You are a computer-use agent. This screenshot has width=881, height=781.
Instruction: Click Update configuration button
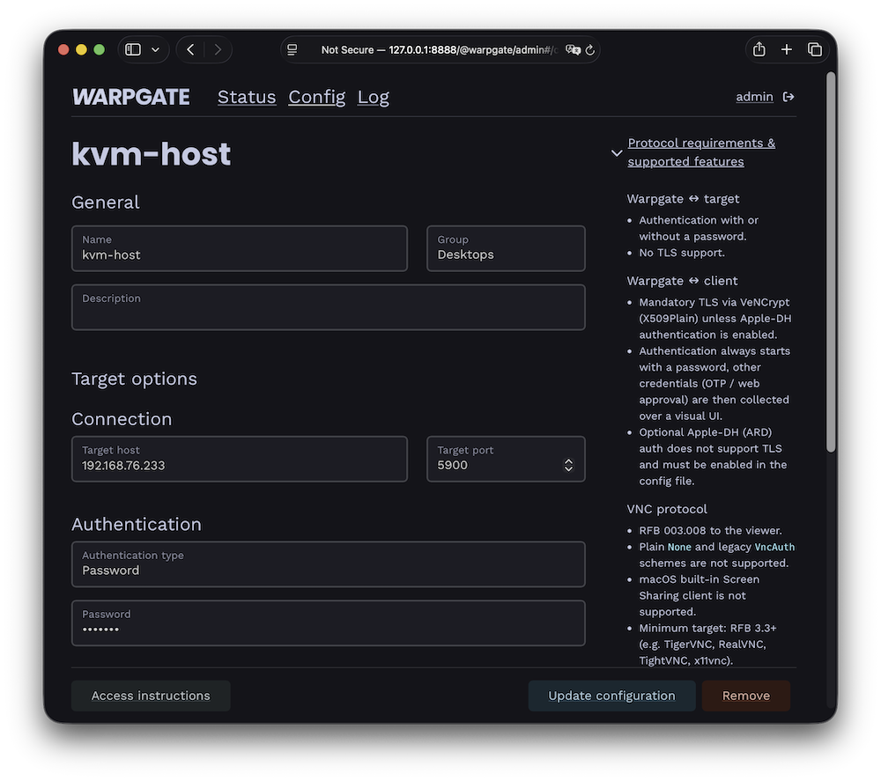coord(611,696)
